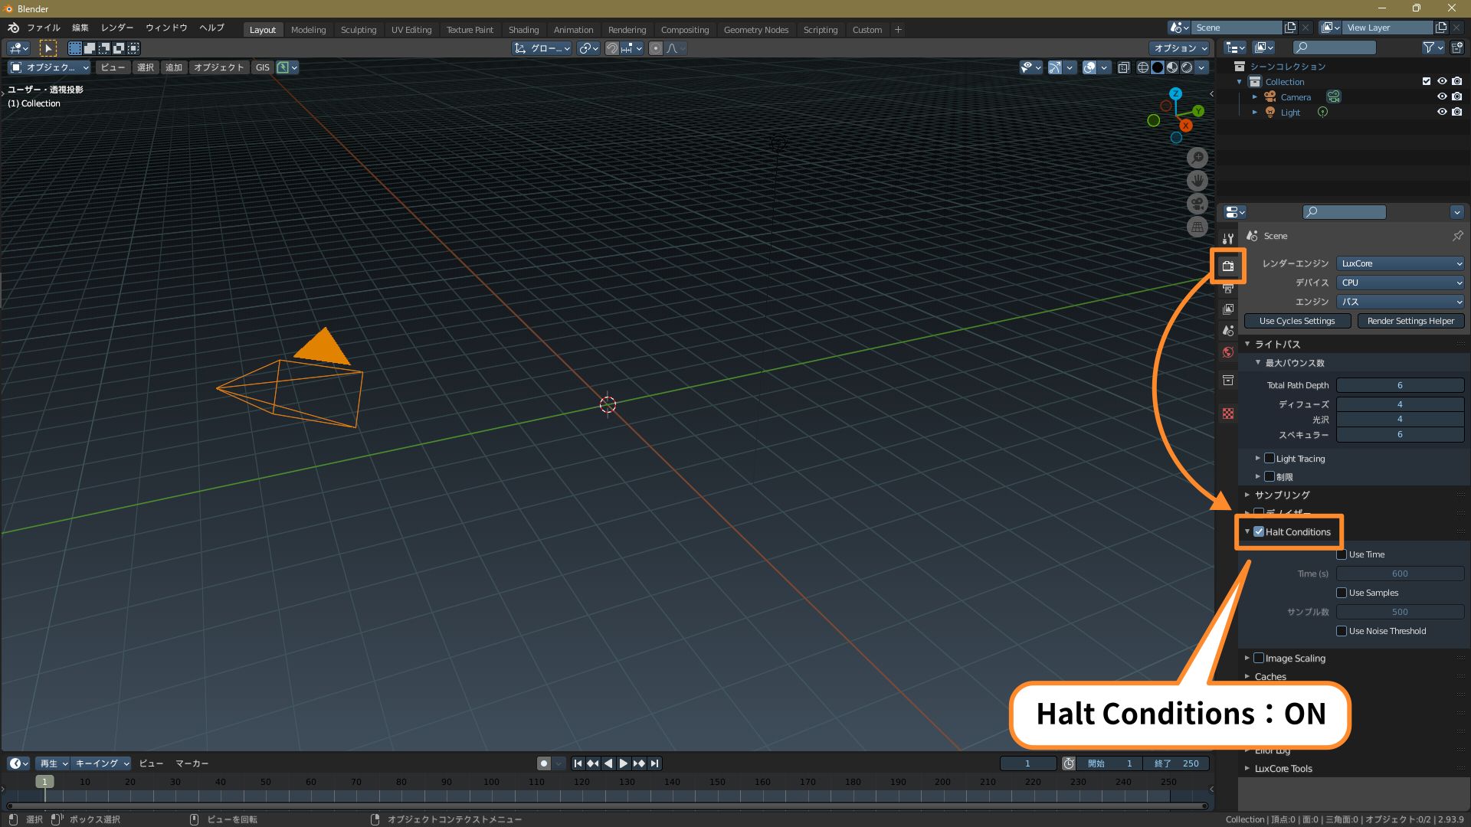The image size is (1471, 827).
Task: Toggle the Halt Conditions checkbox
Action: coord(1259,531)
